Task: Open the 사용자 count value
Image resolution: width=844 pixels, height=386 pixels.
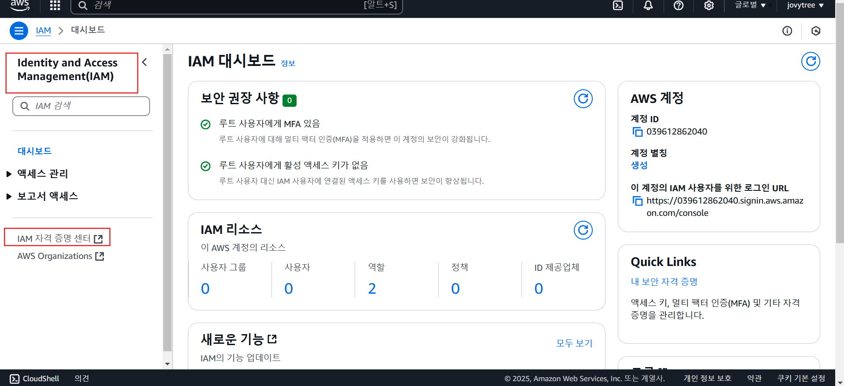Action: (x=289, y=288)
